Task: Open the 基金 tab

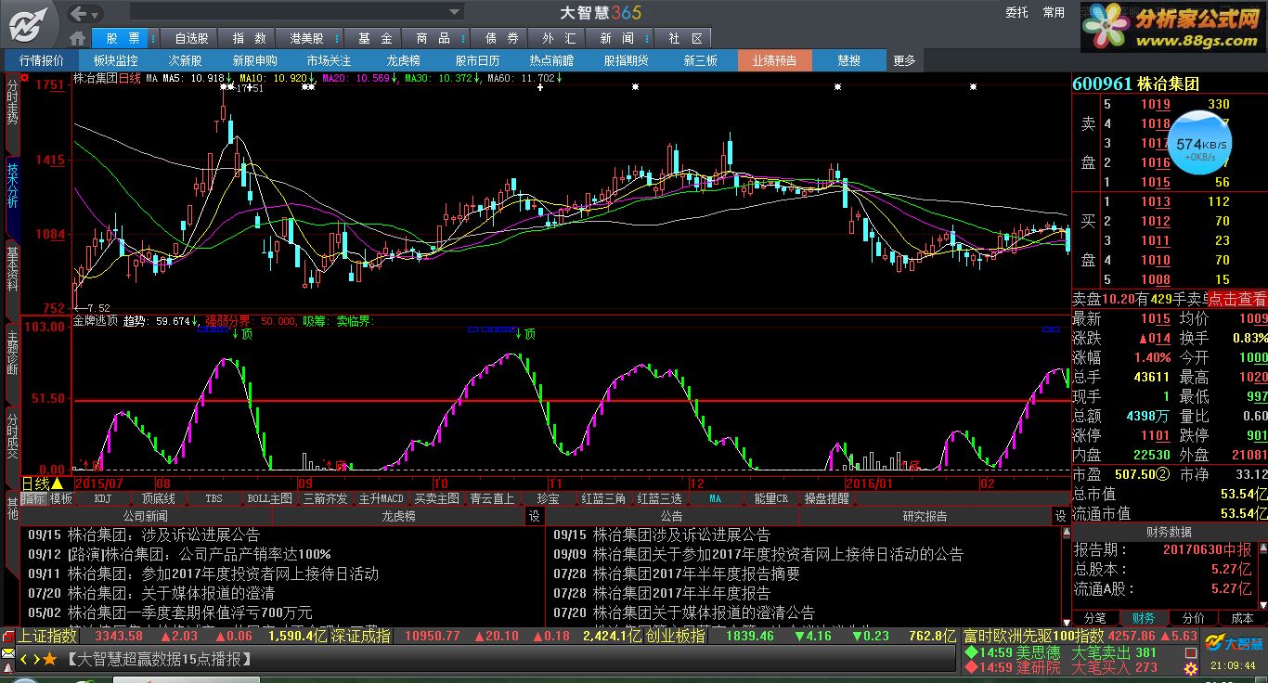Action: point(375,38)
